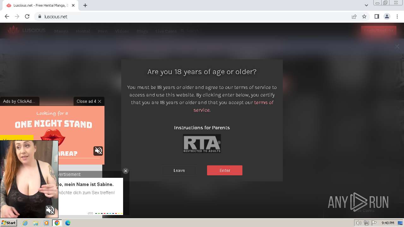Click the Ads by ClickAd label
404x227 pixels.
pyautogui.click(x=19, y=101)
